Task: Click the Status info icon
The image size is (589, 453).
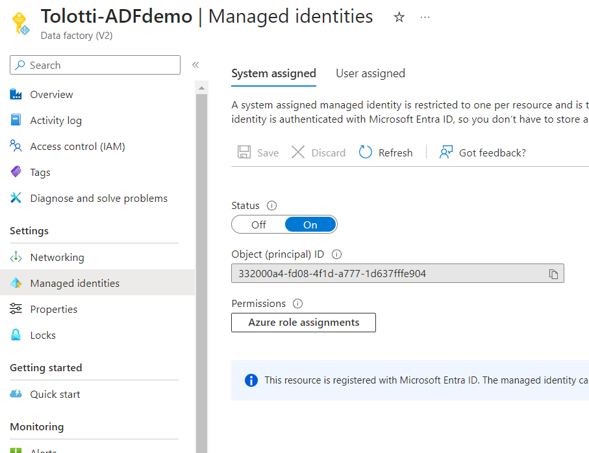Action: pos(271,206)
